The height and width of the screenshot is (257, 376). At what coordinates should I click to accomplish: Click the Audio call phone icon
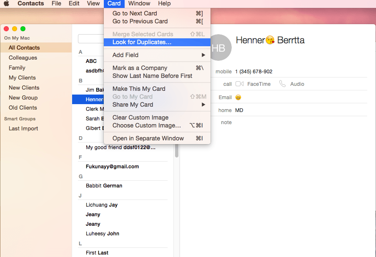pyautogui.click(x=283, y=84)
